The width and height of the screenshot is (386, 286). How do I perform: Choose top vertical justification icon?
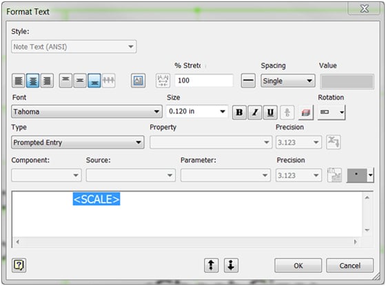pyautogui.click(x=65, y=81)
